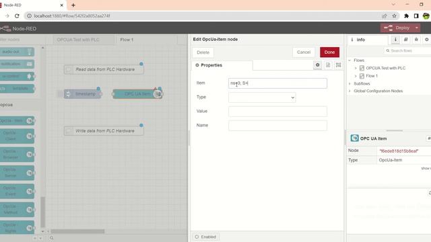Select OPCUA Test with PLC in info tree
This screenshot has height=242, width=431.
pyautogui.click(x=385, y=68)
